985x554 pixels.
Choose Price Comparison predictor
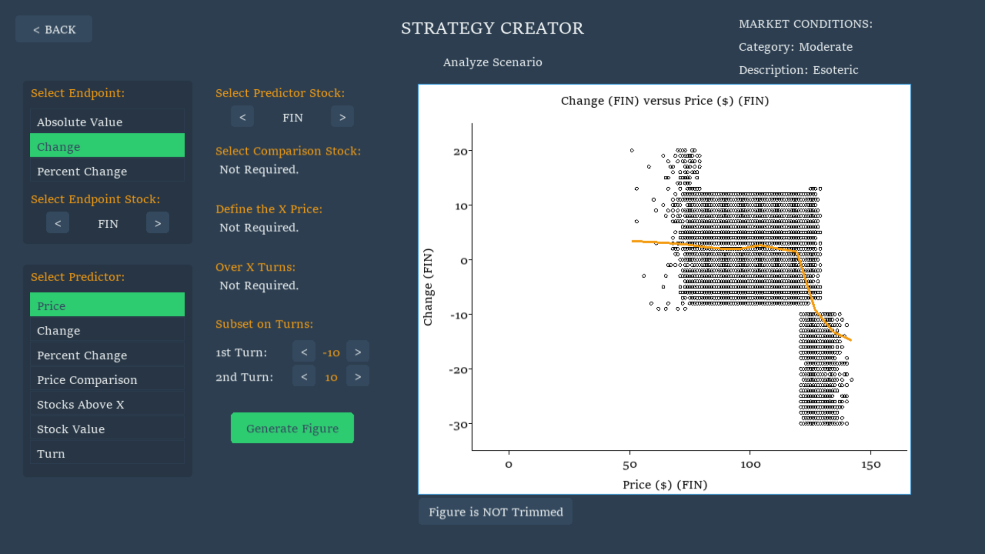pos(107,379)
